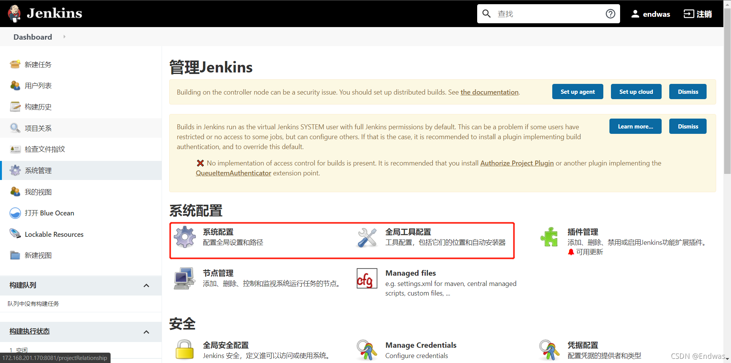Image resolution: width=731 pixels, height=363 pixels.
Task: Click the Set up cloud button
Action: click(636, 92)
